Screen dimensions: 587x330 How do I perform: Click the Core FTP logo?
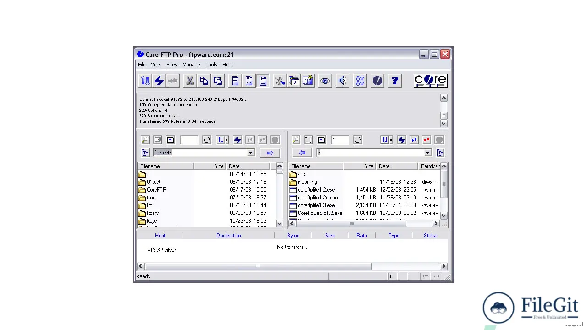click(x=430, y=81)
